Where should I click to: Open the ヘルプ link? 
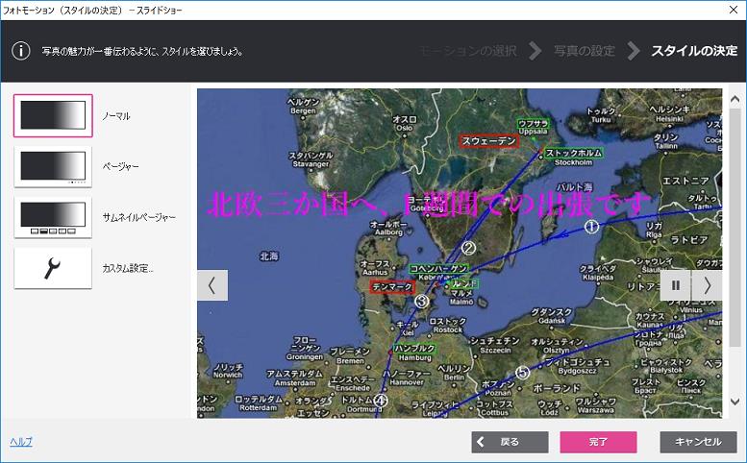point(21,442)
